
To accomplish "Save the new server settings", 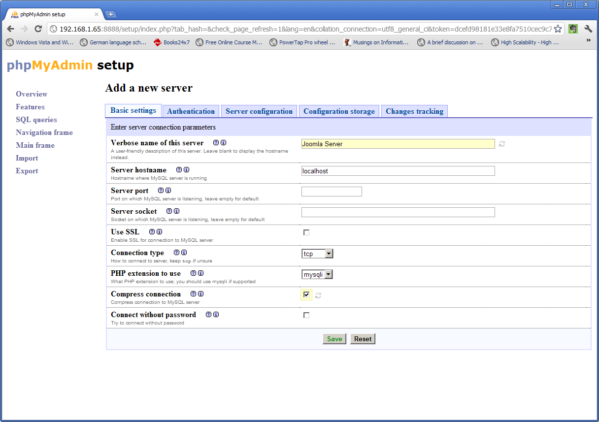I will pyautogui.click(x=334, y=339).
